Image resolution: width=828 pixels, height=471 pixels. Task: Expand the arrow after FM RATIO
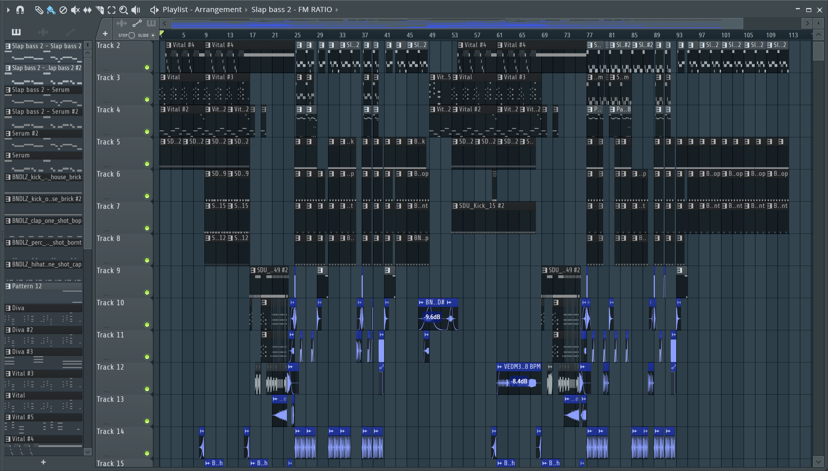337,10
